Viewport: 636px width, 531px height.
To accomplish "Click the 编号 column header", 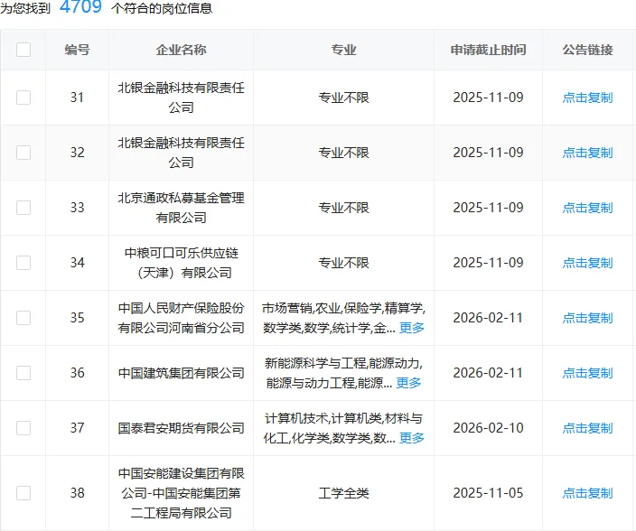I will click(x=77, y=50).
